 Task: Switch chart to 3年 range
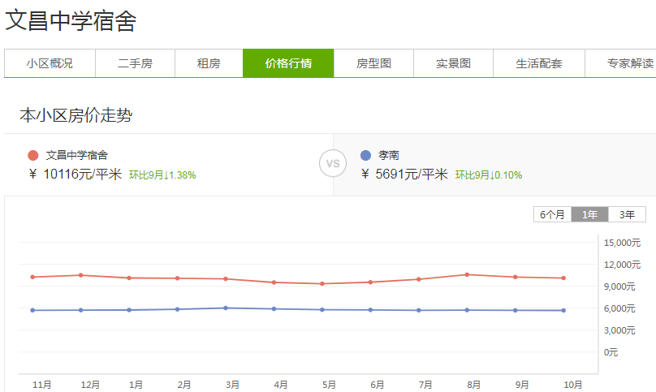pyautogui.click(x=627, y=214)
